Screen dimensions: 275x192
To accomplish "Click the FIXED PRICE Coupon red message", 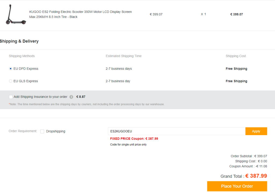I will 134,139.
